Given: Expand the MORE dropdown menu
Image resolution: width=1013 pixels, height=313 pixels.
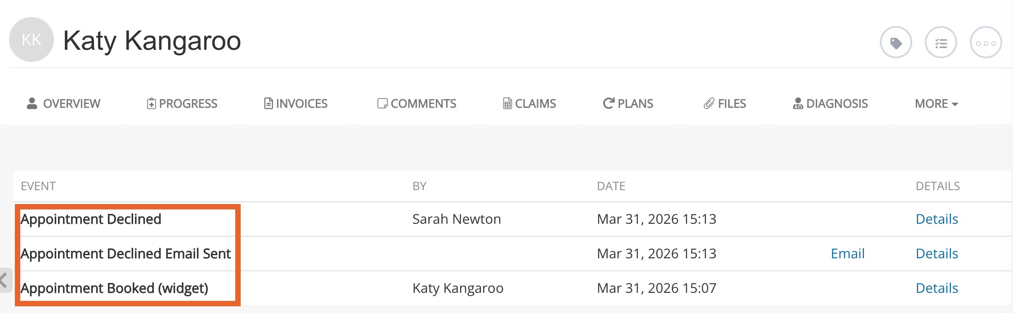Looking at the screenshot, I should coord(936,104).
